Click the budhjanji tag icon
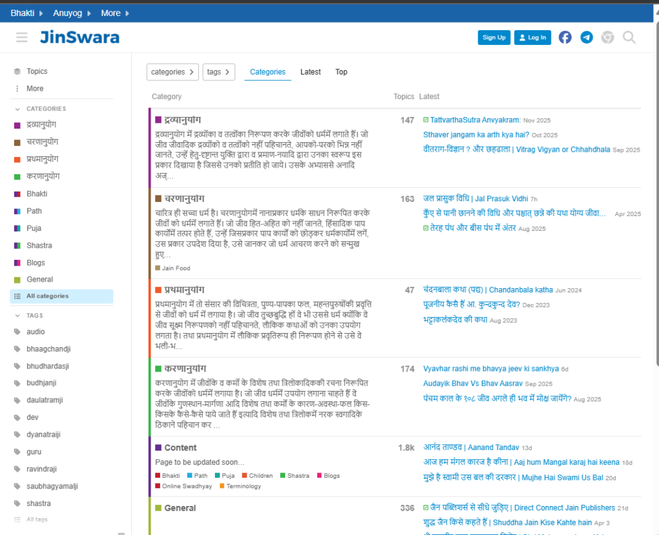Screen dimensions: 659x535 tap(17, 383)
